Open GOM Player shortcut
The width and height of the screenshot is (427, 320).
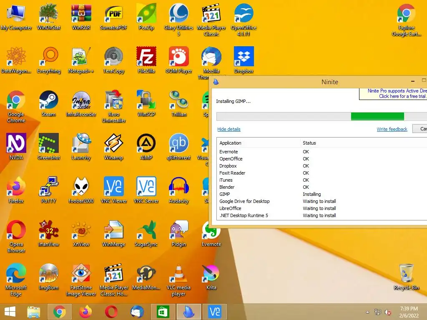tap(178, 60)
